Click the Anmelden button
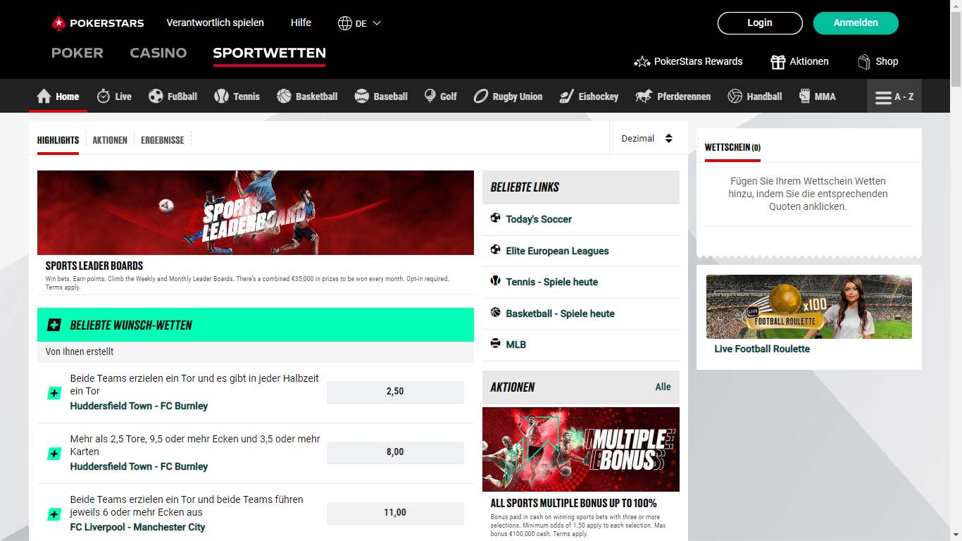Viewport: 962px width, 541px height. click(856, 23)
